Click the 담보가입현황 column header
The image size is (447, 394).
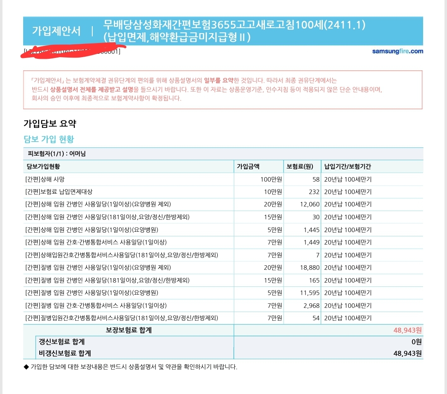coord(46,167)
